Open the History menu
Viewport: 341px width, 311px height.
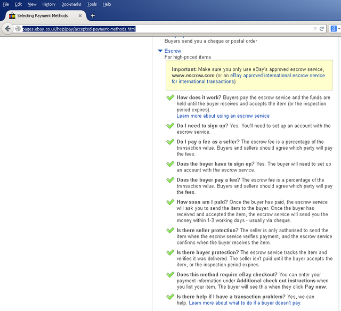(x=48, y=4)
